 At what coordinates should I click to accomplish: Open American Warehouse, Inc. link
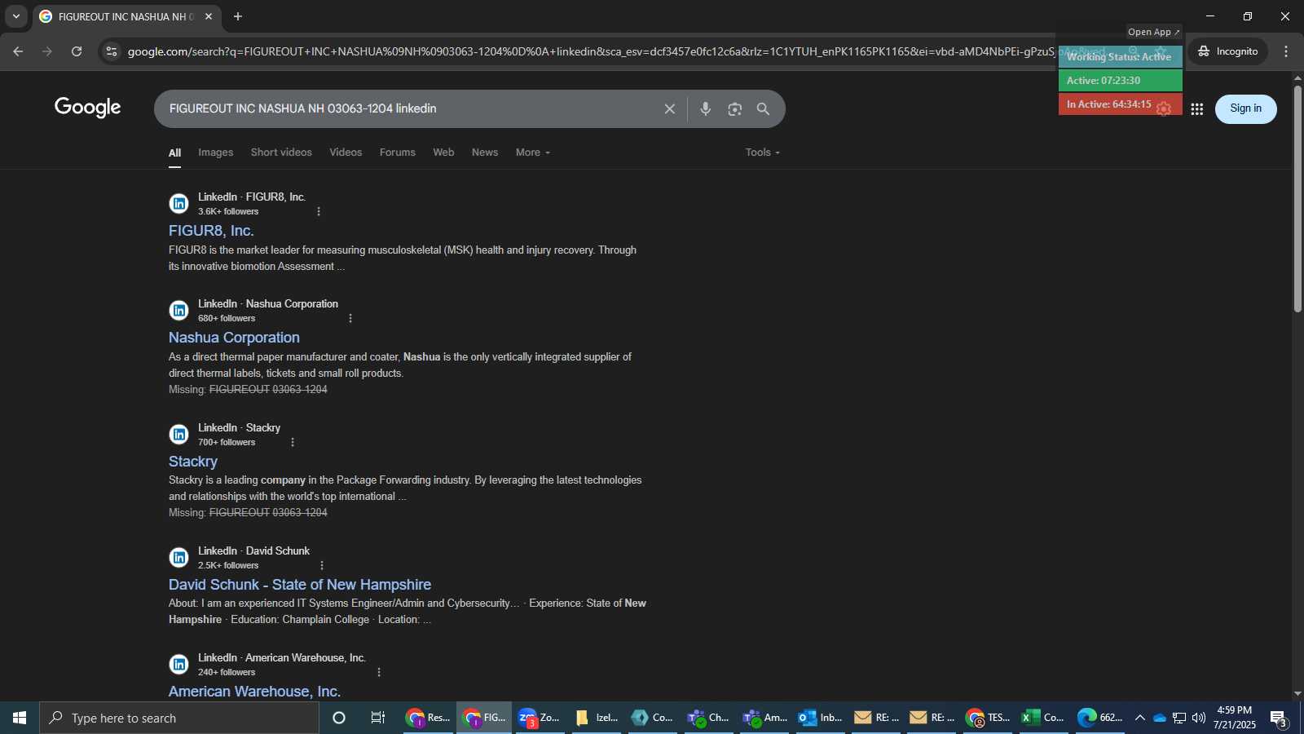pos(254,692)
